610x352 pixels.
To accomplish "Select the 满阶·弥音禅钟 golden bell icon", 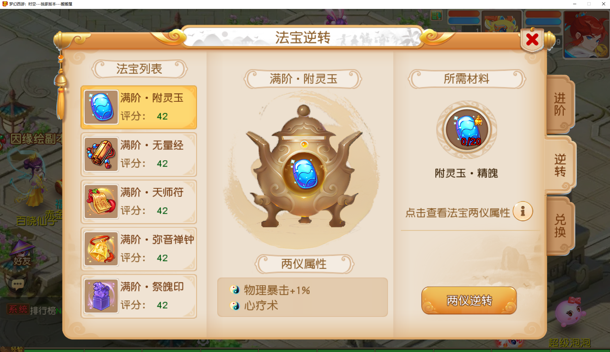I will point(101,249).
